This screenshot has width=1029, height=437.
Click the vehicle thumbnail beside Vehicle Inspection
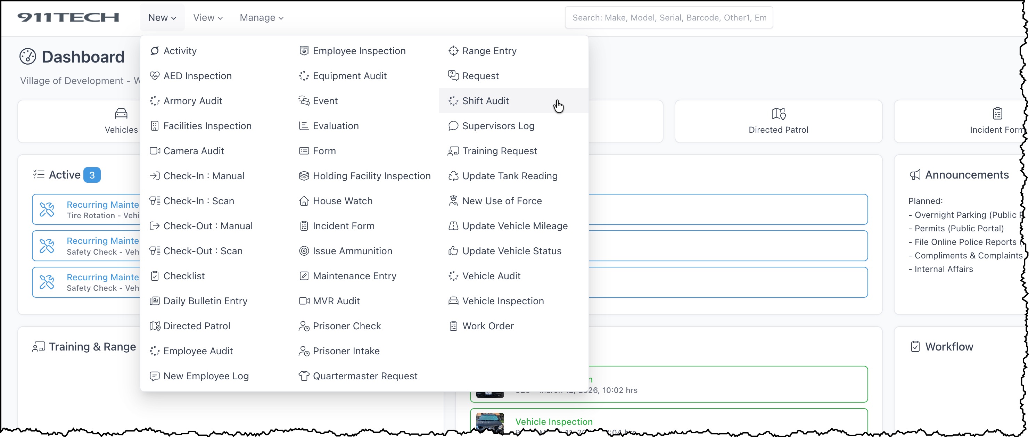point(490,423)
